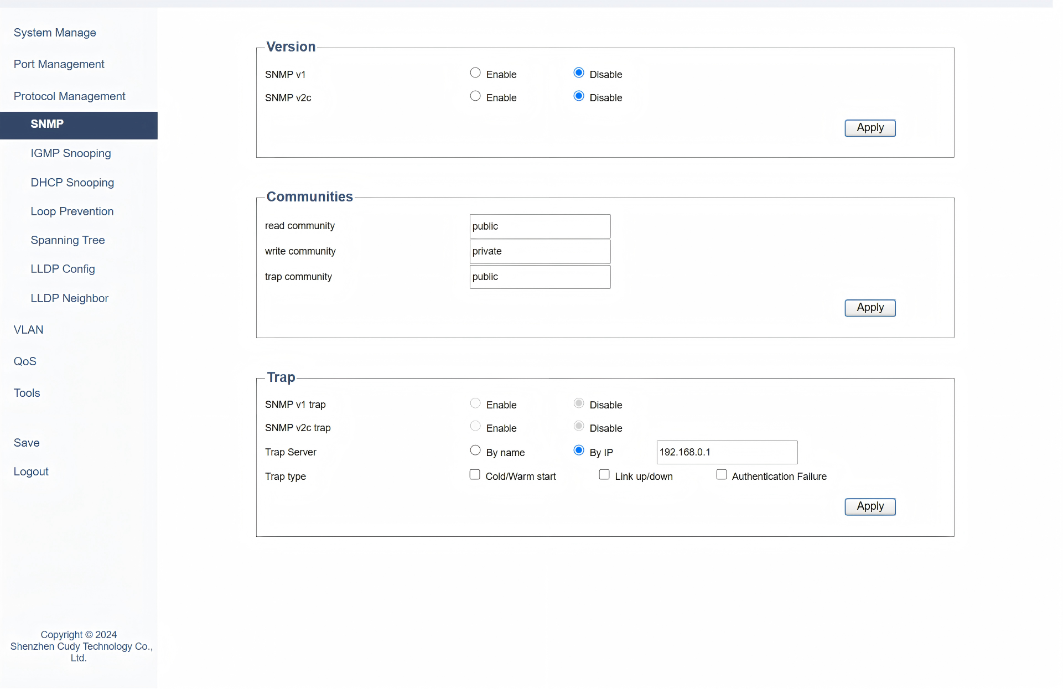Select Disable for SNMP v1
The width and height of the screenshot is (1063, 689).
(x=579, y=73)
